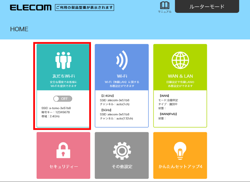250x182 pixels.
Task: Select the セキュリティー label
Action: click(x=64, y=167)
